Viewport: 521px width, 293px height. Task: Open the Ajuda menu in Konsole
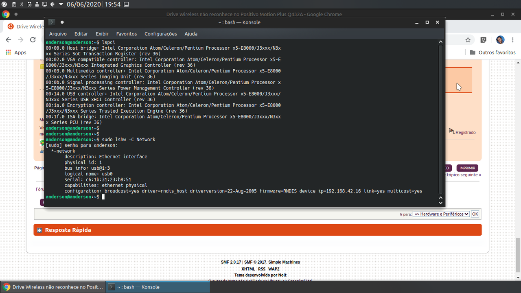[191, 34]
